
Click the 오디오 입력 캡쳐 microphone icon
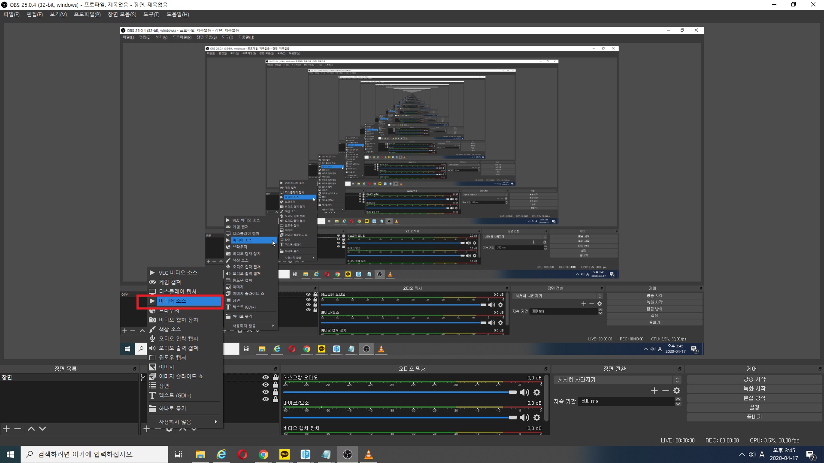pos(152,339)
